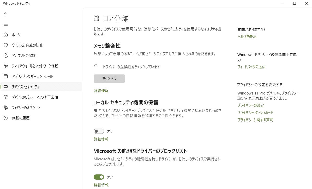Minimize the Windows セキュリティ window
312x189 pixels.
click(x=283, y=3)
